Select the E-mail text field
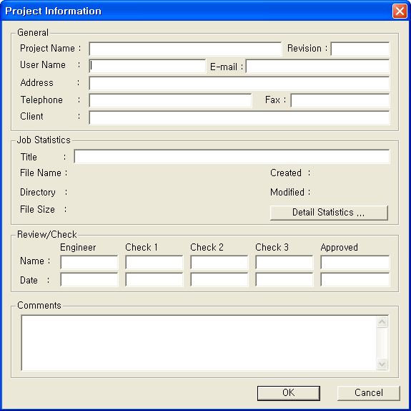The image size is (411, 411). click(x=317, y=66)
